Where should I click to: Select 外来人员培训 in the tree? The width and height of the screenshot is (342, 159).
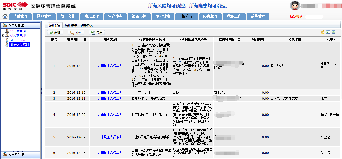(x=19, y=45)
